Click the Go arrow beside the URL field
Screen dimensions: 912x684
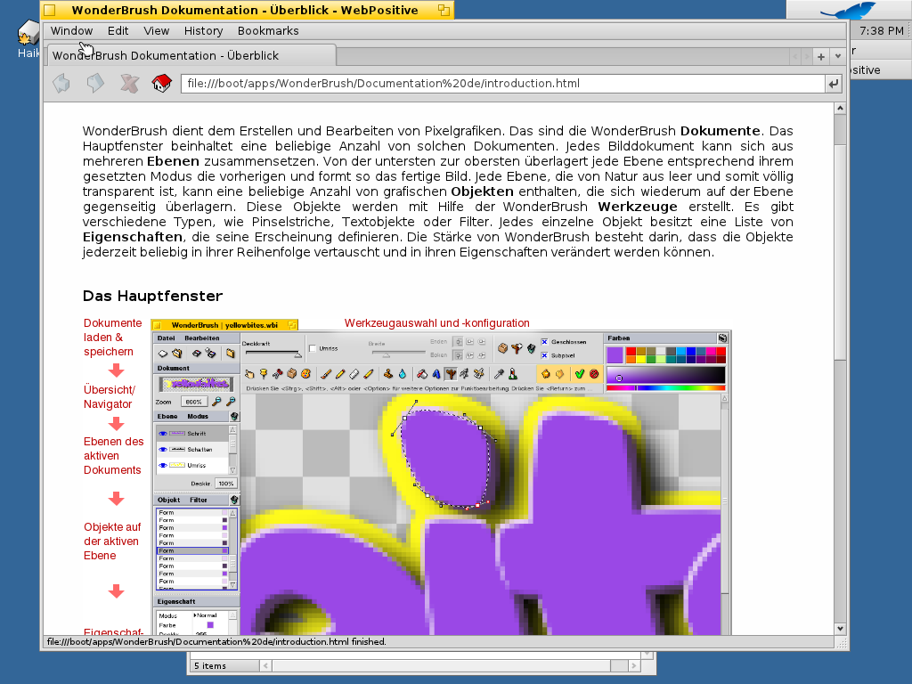pos(834,84)
